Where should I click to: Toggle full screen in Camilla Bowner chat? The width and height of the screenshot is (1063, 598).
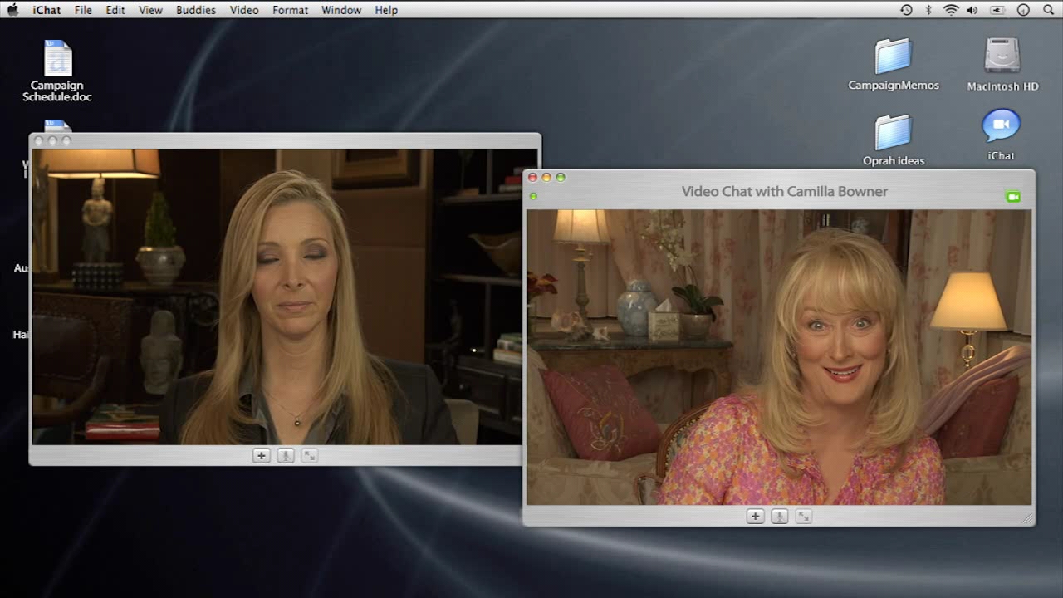coord(803,516)
